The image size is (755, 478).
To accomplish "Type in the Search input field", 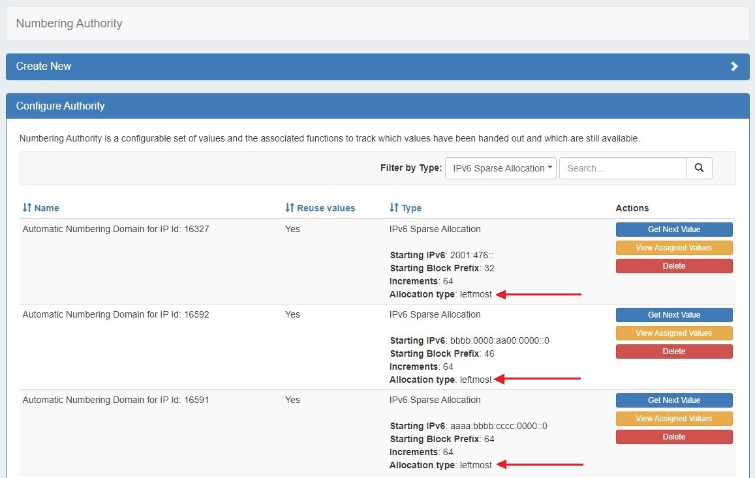I will [623, 168].
